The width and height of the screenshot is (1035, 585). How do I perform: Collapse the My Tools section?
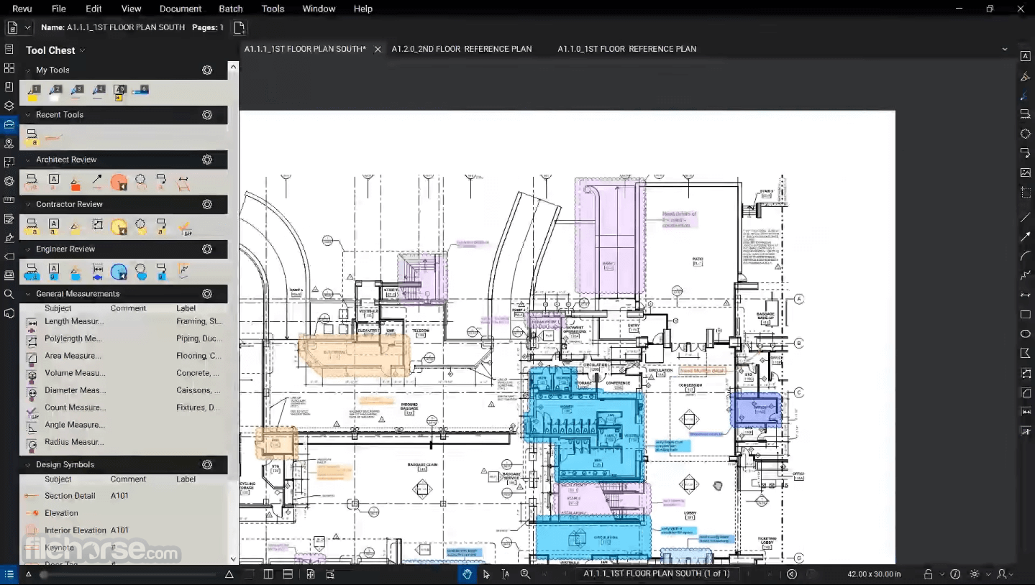[x=28, y=70]
